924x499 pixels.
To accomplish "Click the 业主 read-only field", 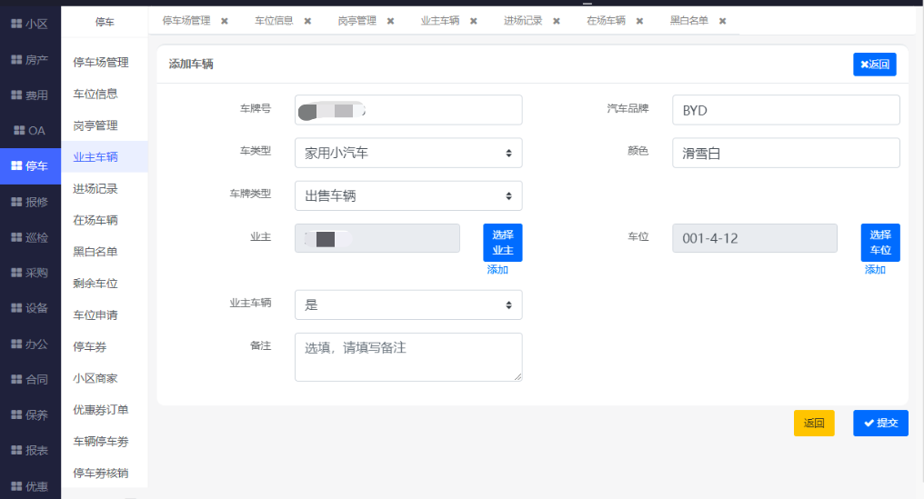I will pyautogui.click(x=377, y=239).
